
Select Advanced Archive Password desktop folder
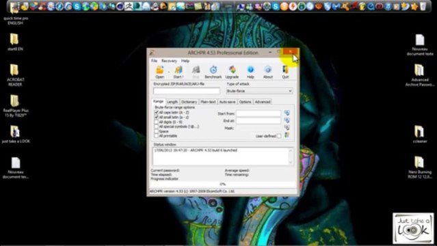(419, 75)
